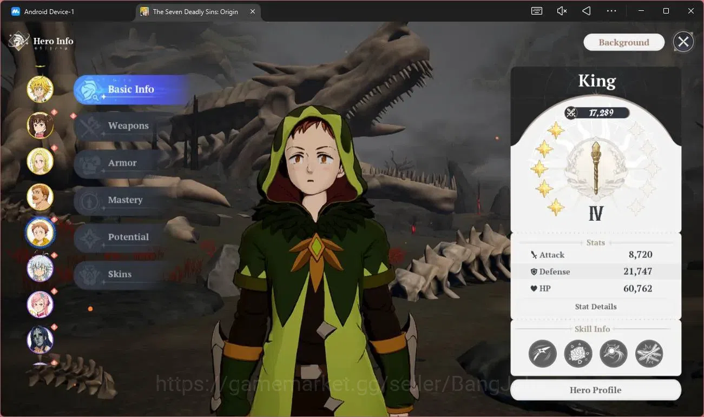The height and width of the screenshot is (417, 704).
Task: View the second rock cube skill icon
Action: 578,354
